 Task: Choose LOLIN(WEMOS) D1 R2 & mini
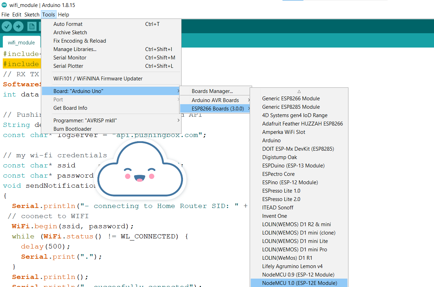click(x=299, y=224)
